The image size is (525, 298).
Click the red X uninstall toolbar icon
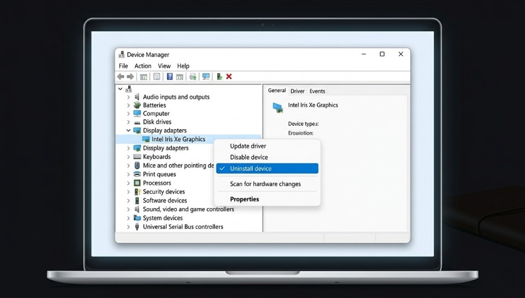229,77
